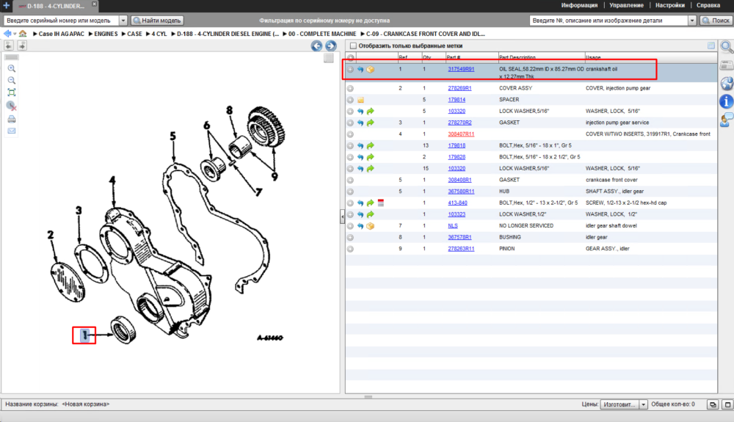Viewport: 734px width, 422px height.
Task: Zoom in on the parts diagram
Action: (12, 68)
